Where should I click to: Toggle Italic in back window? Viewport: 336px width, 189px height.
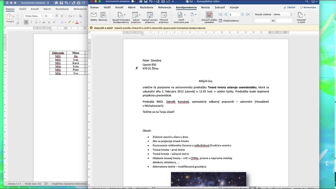point(31,22)
